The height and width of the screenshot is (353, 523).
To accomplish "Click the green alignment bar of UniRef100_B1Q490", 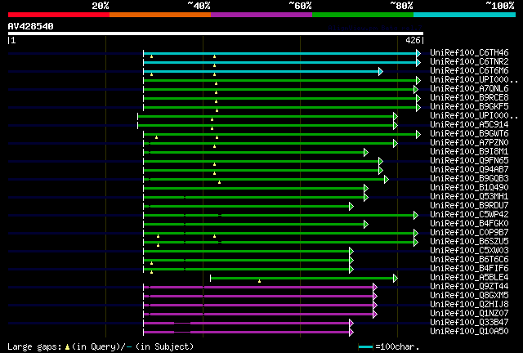I will click(253, 189).
